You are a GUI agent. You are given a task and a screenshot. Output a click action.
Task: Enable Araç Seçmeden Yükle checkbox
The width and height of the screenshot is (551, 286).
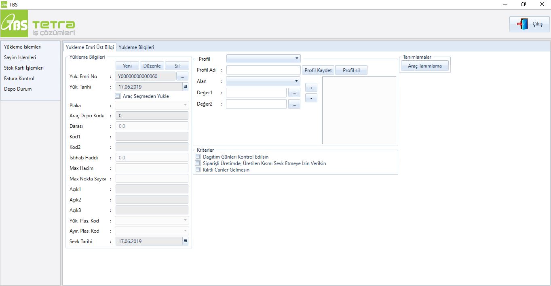[118, 96]
